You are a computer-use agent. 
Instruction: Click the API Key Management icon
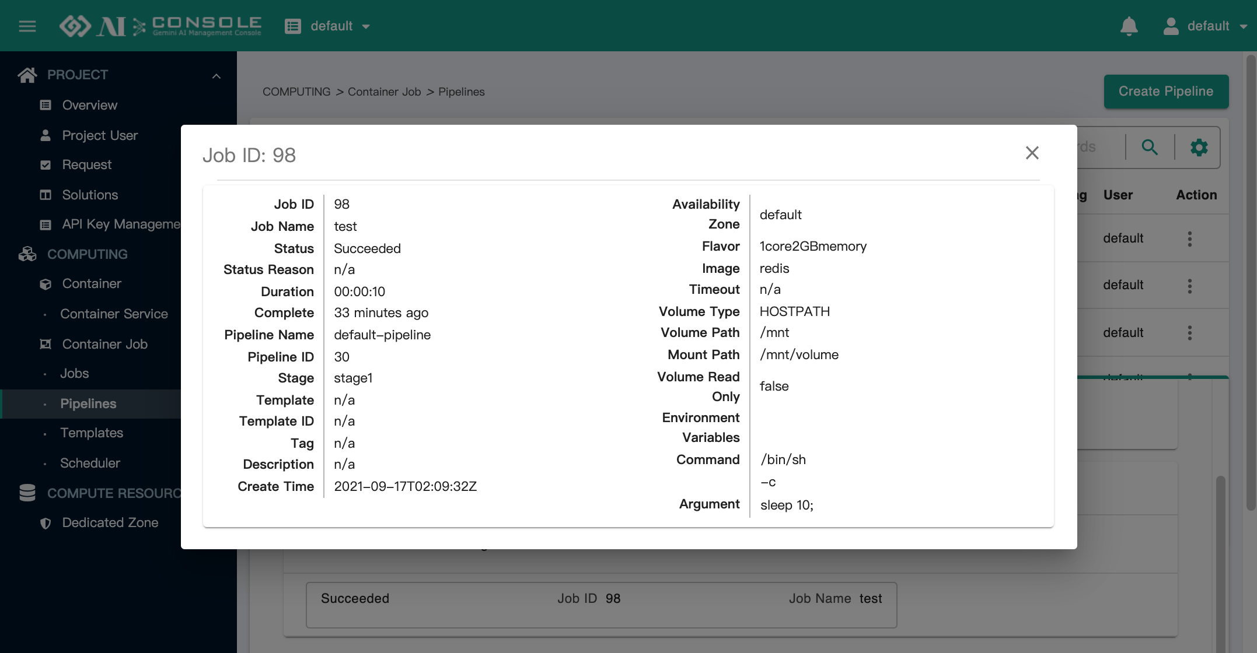click(46, 224)
